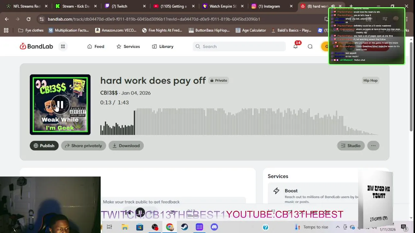This screenshot has height=233, width=415.
Task: Open Steam from the taskbar
Action: coord(184,227)
